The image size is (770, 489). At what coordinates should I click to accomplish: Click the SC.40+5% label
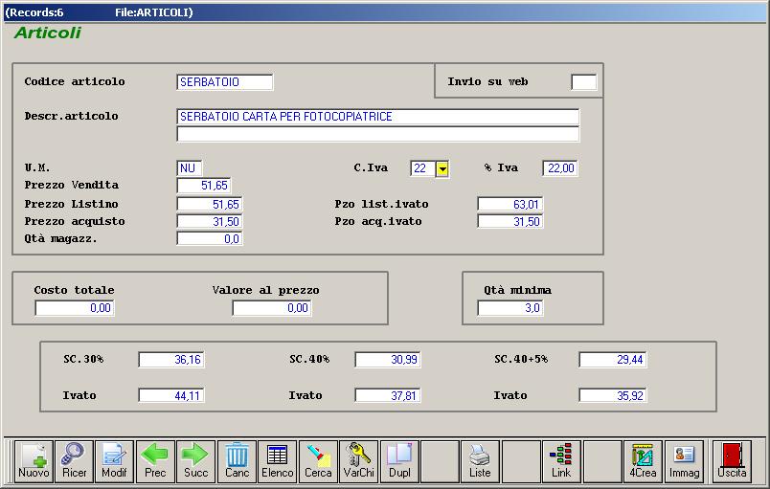coord(521,359)
